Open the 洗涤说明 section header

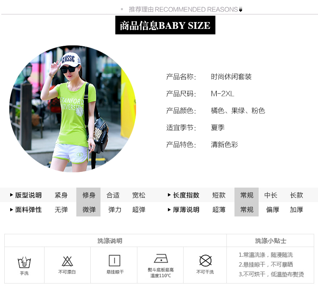pyautogui.click(x=110, y=241)
